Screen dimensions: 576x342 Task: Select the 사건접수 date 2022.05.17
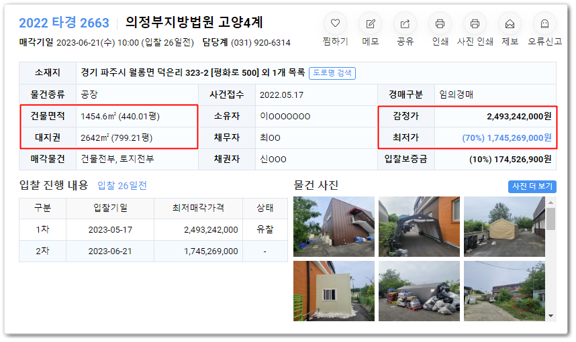281,95
